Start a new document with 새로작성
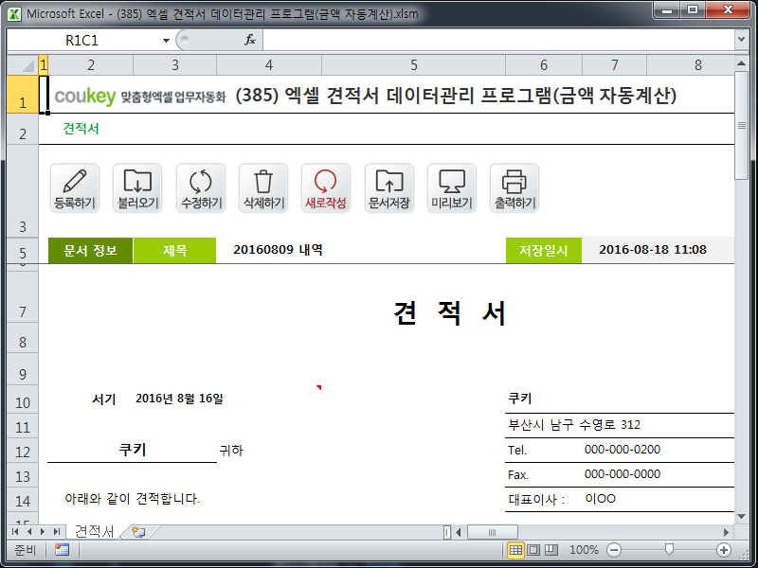758x568 pixels. click(x=326, y=188)
